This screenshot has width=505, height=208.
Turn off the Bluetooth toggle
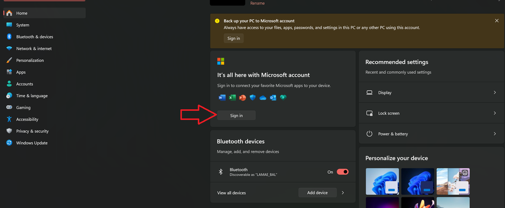343,172
